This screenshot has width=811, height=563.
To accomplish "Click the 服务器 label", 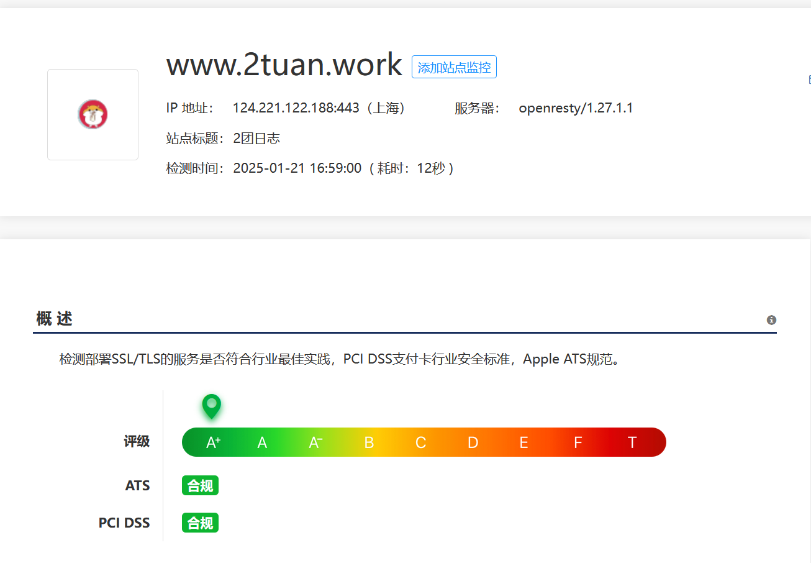I will coord(477,108).
